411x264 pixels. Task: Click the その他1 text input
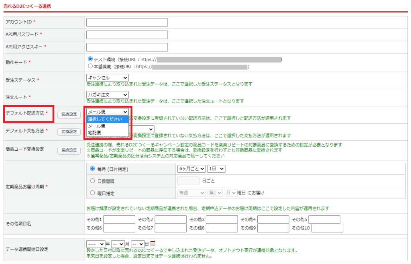119,219
